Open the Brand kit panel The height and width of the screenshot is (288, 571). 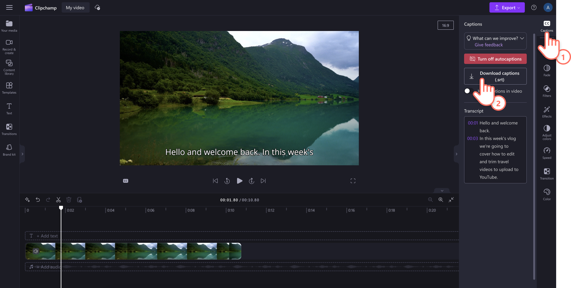[x=9, y=150]
